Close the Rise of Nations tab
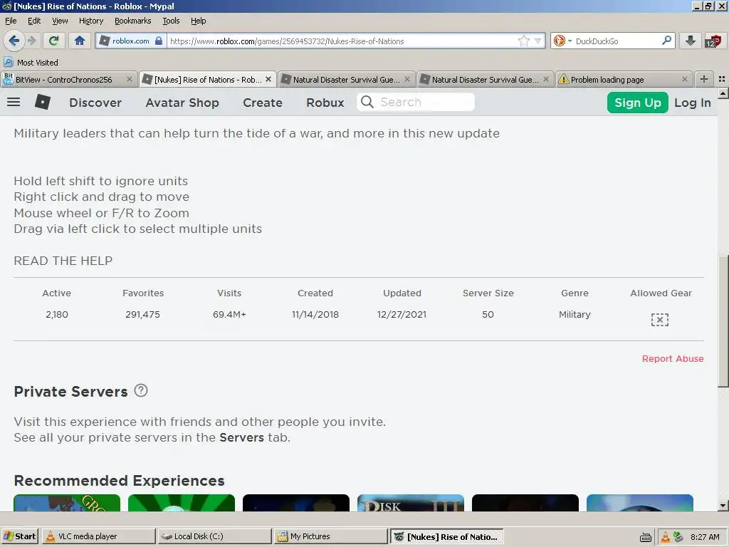The width and height of the screenshot is (729, 547). click(268, 80)
